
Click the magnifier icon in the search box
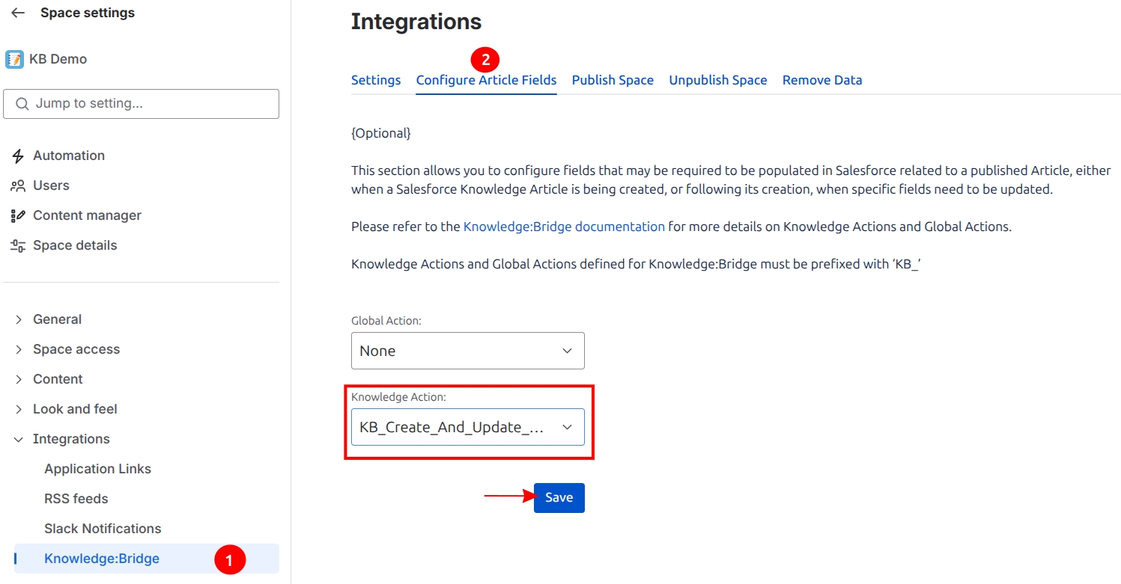point(22,103)
